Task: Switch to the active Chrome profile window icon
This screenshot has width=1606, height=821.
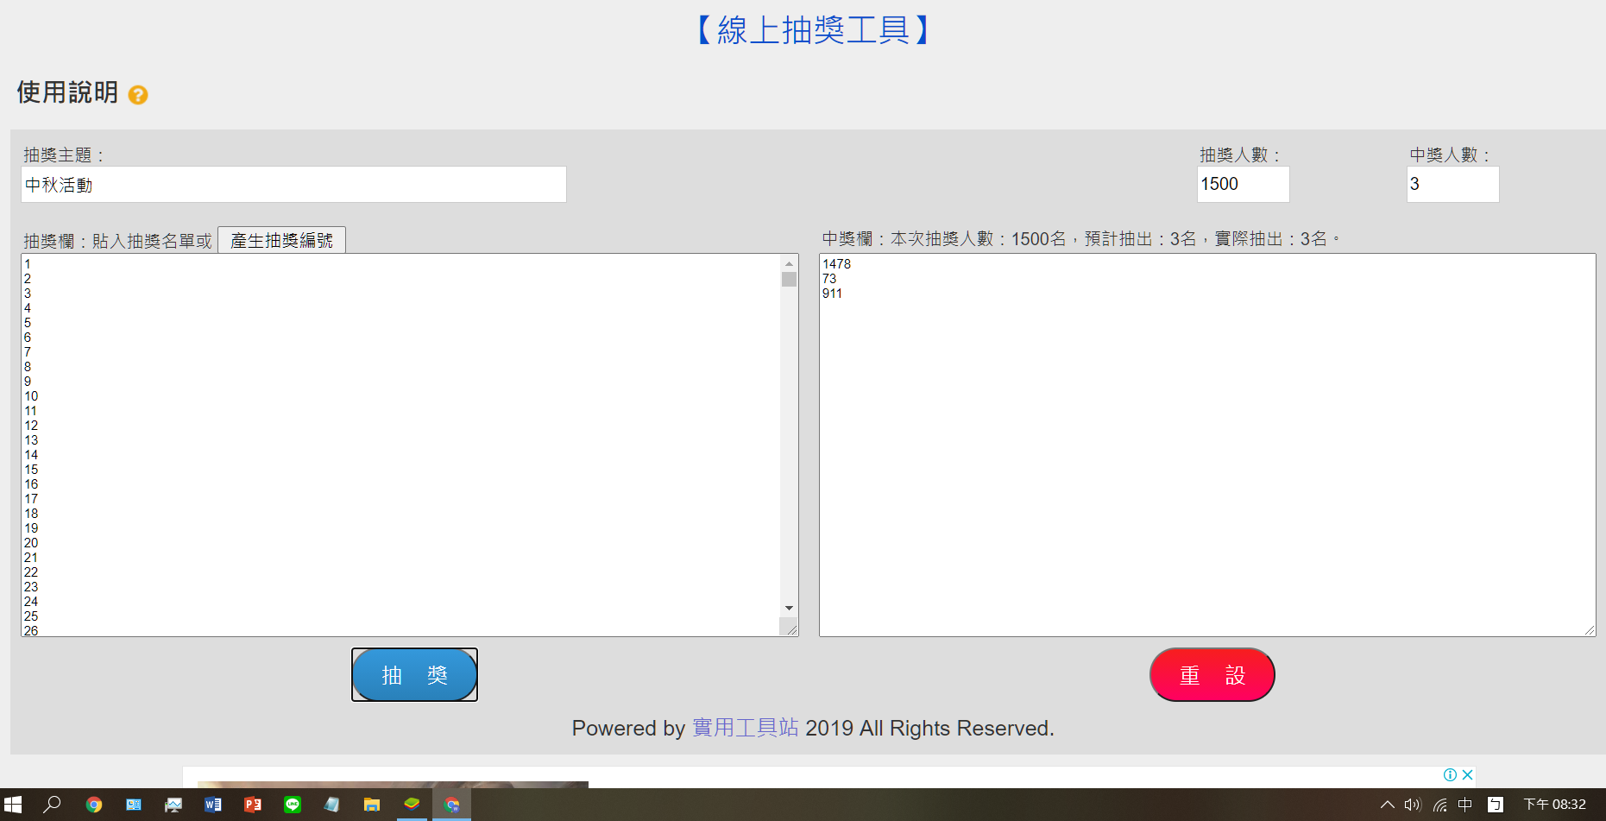Action: pos(451,805)
